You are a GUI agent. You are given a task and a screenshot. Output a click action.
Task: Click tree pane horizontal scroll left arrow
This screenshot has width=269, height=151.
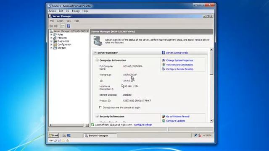click(50, 125)
